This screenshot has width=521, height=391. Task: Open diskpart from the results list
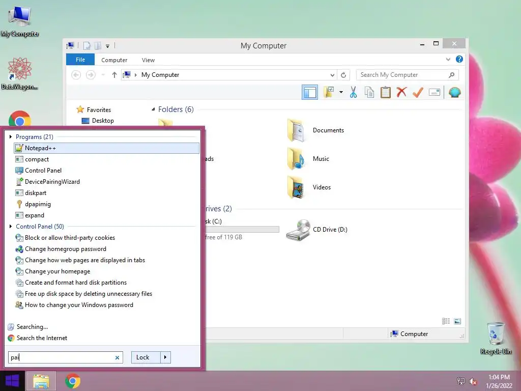pyautogui.click(x=31, y=193)
